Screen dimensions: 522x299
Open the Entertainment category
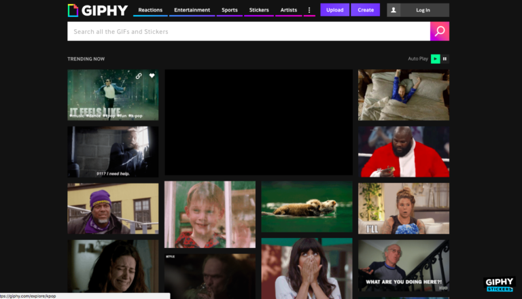pos(192,10)
